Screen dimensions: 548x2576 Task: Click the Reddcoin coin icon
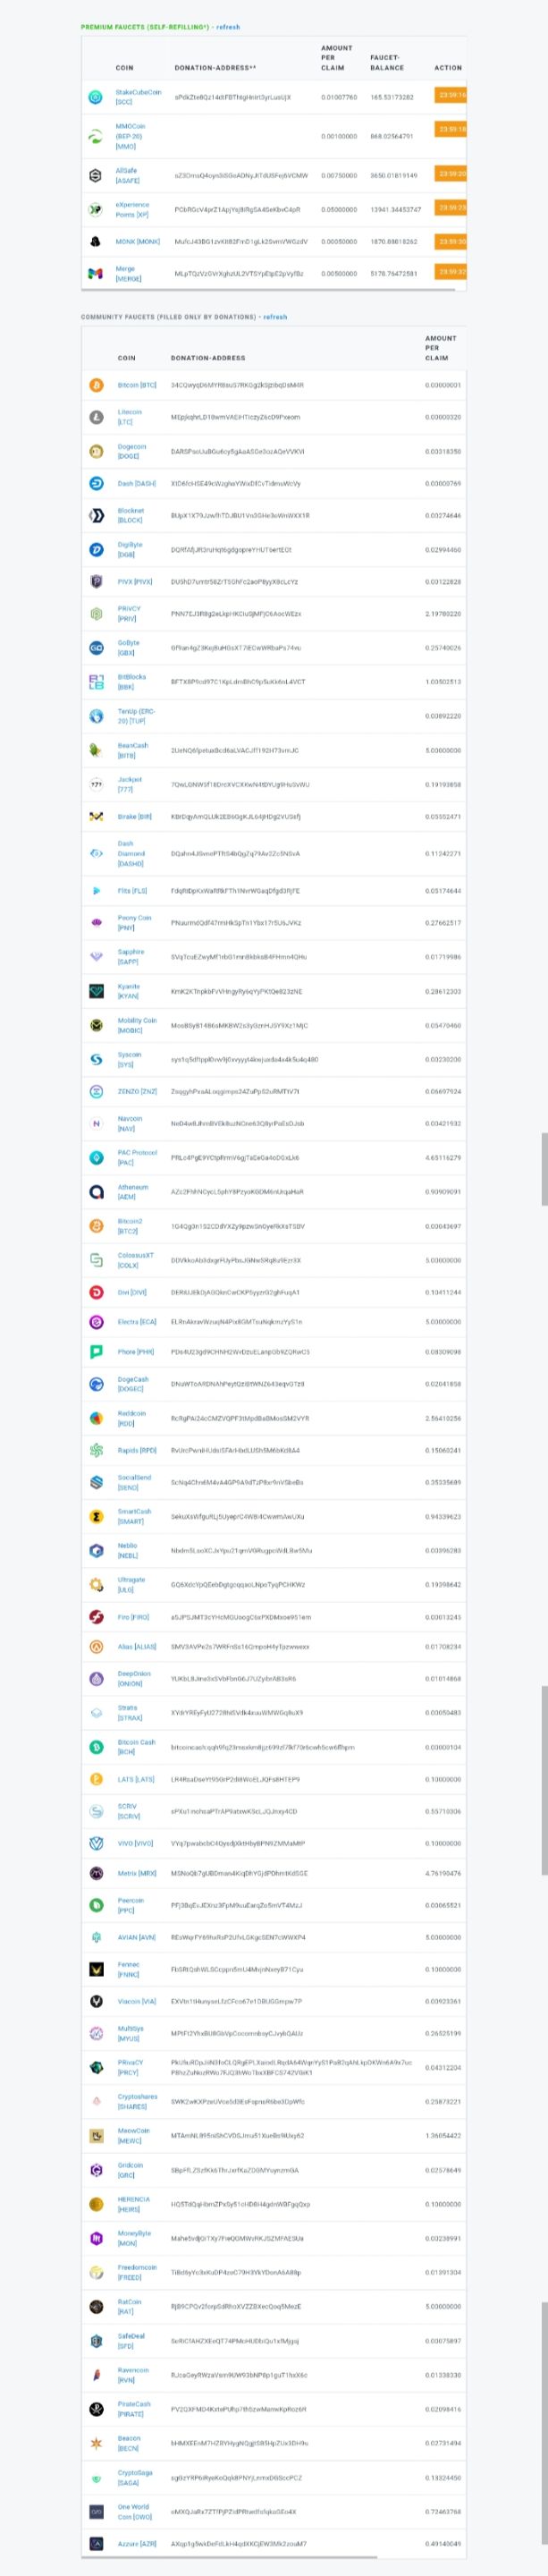point(97,1418)
